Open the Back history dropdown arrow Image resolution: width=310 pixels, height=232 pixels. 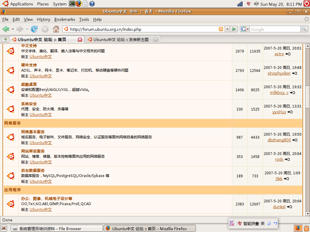[x=13, y=29]
